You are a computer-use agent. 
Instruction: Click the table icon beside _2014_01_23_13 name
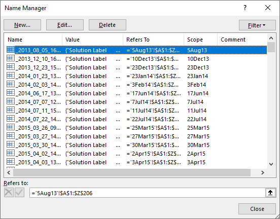click(11, 76)
